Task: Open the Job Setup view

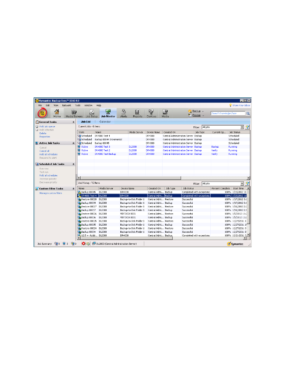Action: 92,113
